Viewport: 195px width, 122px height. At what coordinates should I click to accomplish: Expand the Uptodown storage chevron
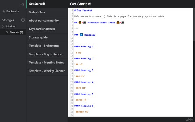[x=3, y=26]
